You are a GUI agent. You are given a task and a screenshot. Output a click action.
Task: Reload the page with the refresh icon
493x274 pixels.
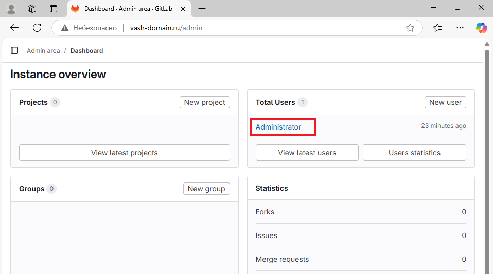pyautogui.click(x=37, y=28)
